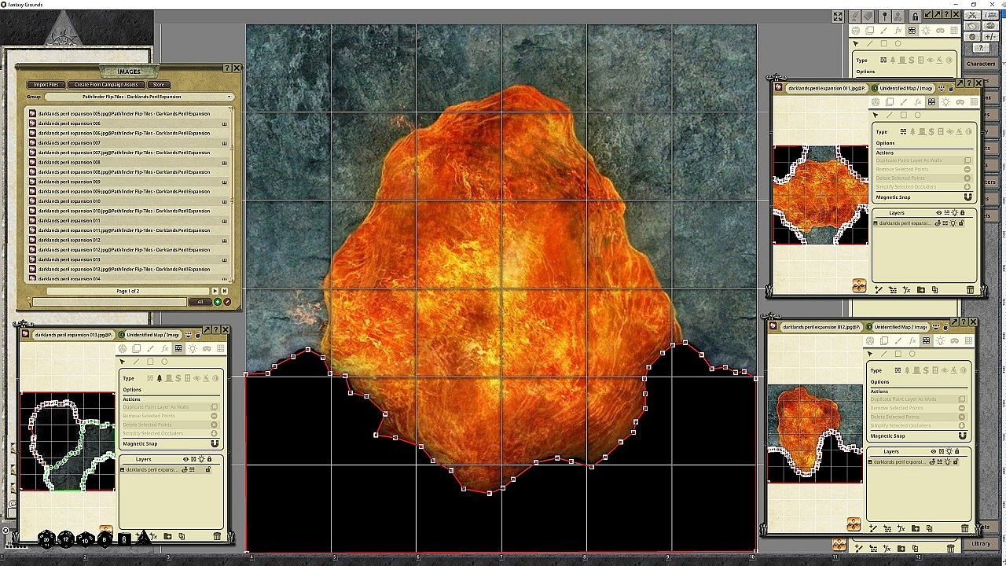This screenshot has height=566, width=1006.
Task: Choose the rectangle draw tool in 011 window
Action: [x=904, y=116]
